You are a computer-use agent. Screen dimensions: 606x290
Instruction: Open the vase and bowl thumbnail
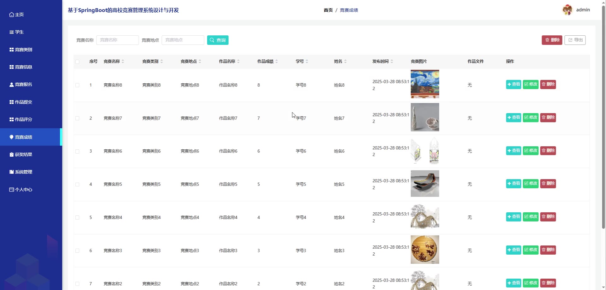tap(425, 117)
